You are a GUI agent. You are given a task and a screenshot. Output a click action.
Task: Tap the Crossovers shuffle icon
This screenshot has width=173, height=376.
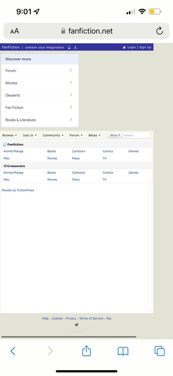pos(5,166)
